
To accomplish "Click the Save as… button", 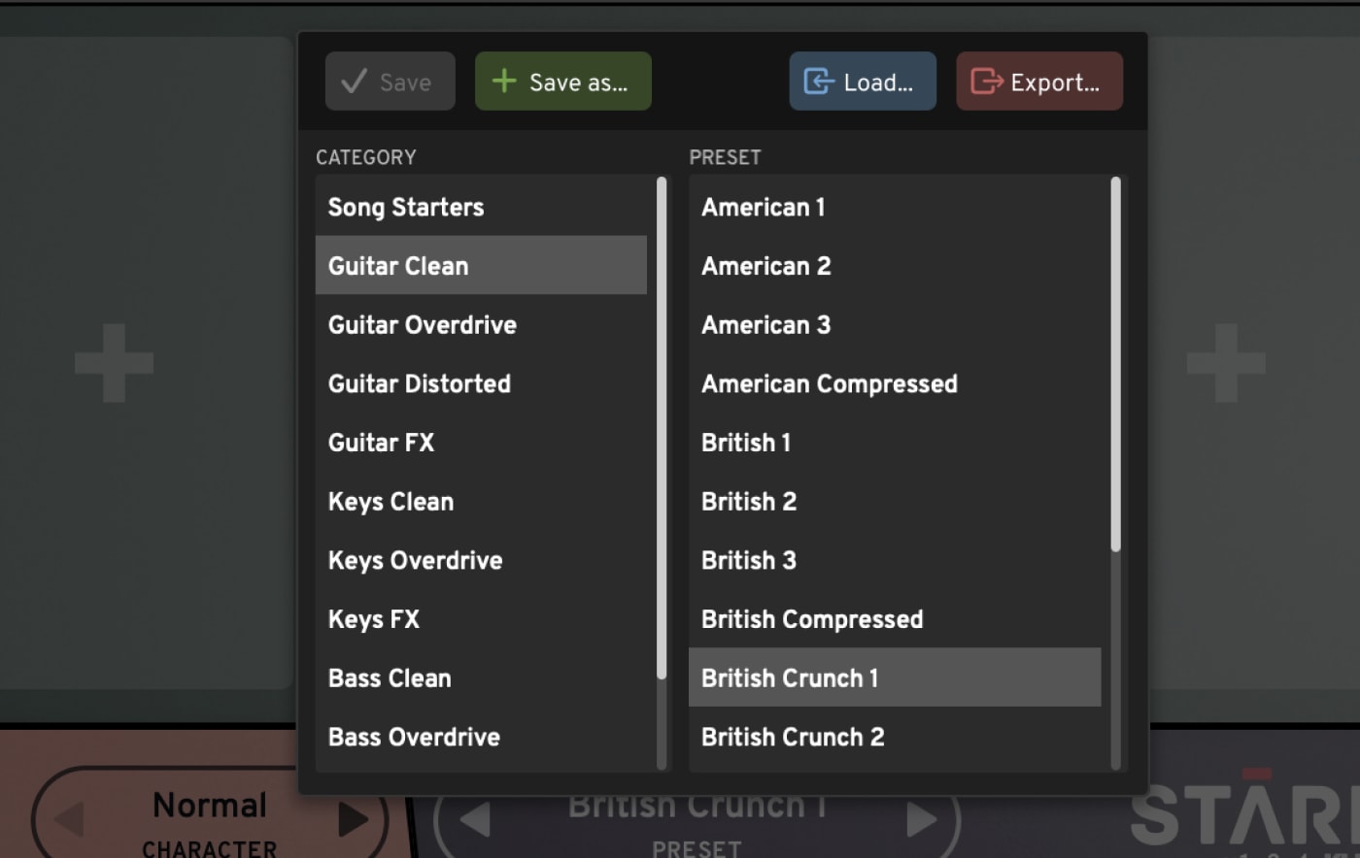I will 562,82.
